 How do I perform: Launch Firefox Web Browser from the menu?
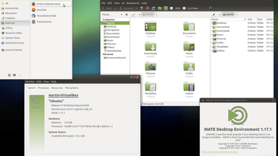point(51,4)
